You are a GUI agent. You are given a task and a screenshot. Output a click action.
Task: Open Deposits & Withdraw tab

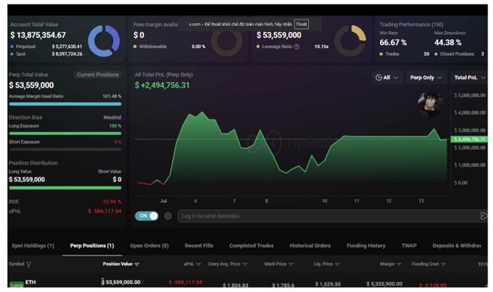pos(457,246)
